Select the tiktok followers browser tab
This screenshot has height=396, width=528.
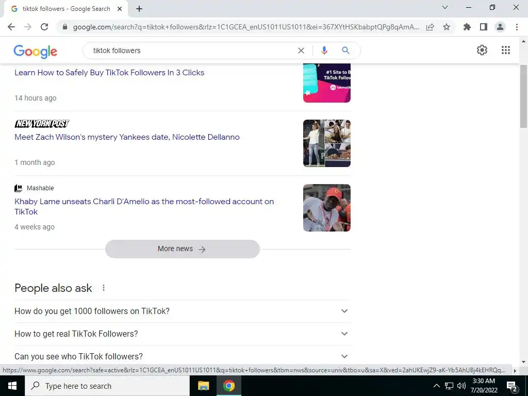[65, 9]
